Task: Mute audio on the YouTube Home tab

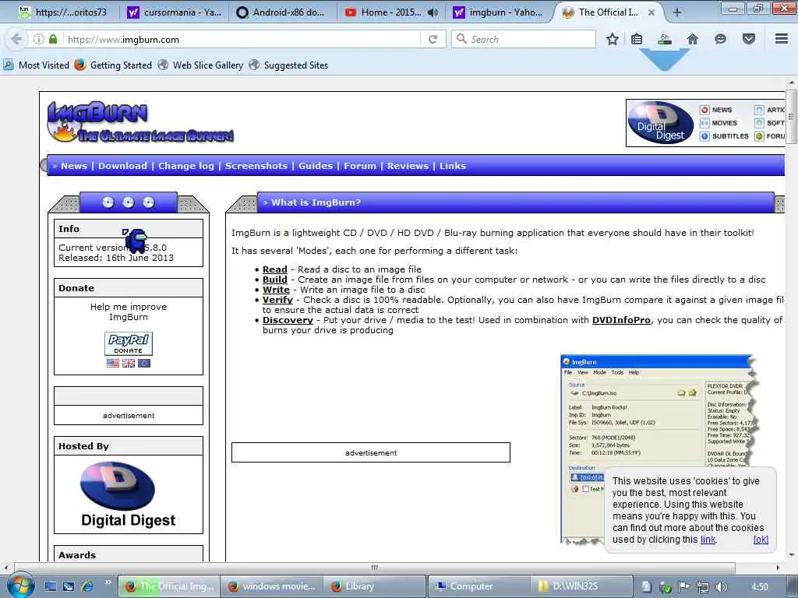Action: (433, 12)
